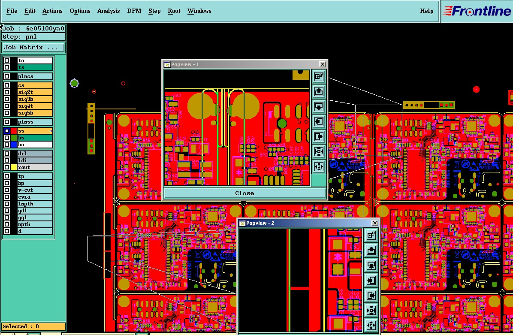Pan down in Popview 2

pyautogui.click(x=371, y=265)
